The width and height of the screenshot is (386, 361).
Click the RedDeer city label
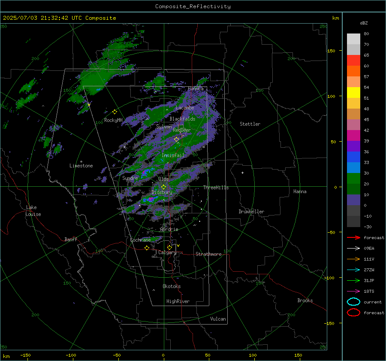click(x=182, y=130)
